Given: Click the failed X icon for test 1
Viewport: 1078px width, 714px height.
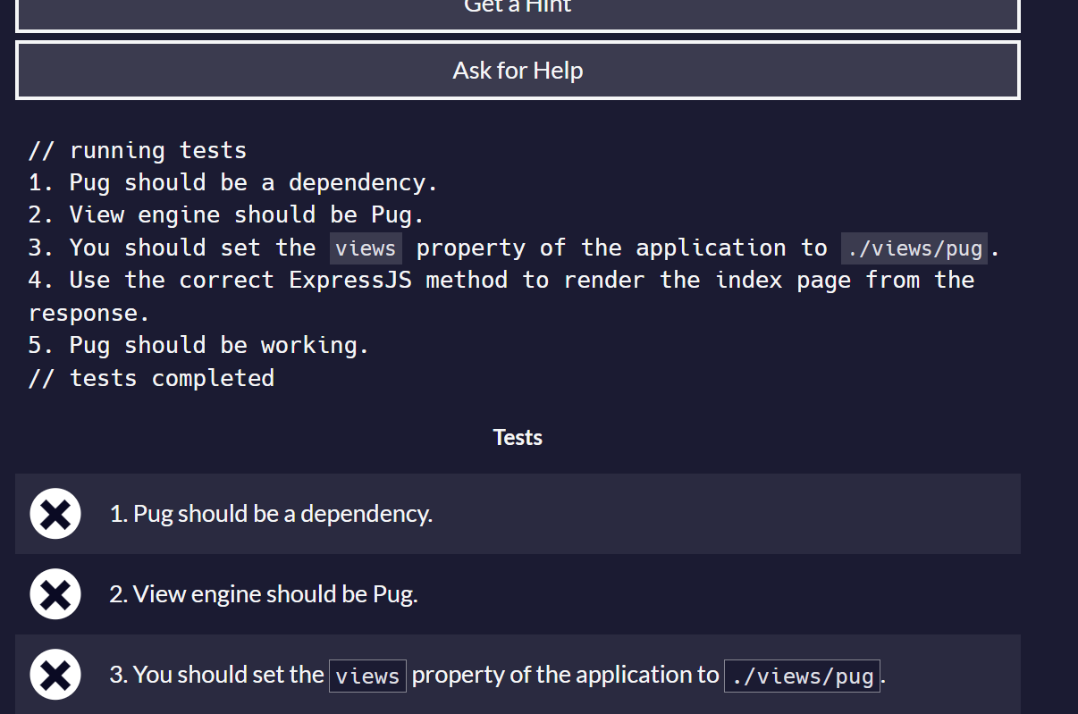Looking at the screenshot, I should pyautogui.click(x=55, y=514).
